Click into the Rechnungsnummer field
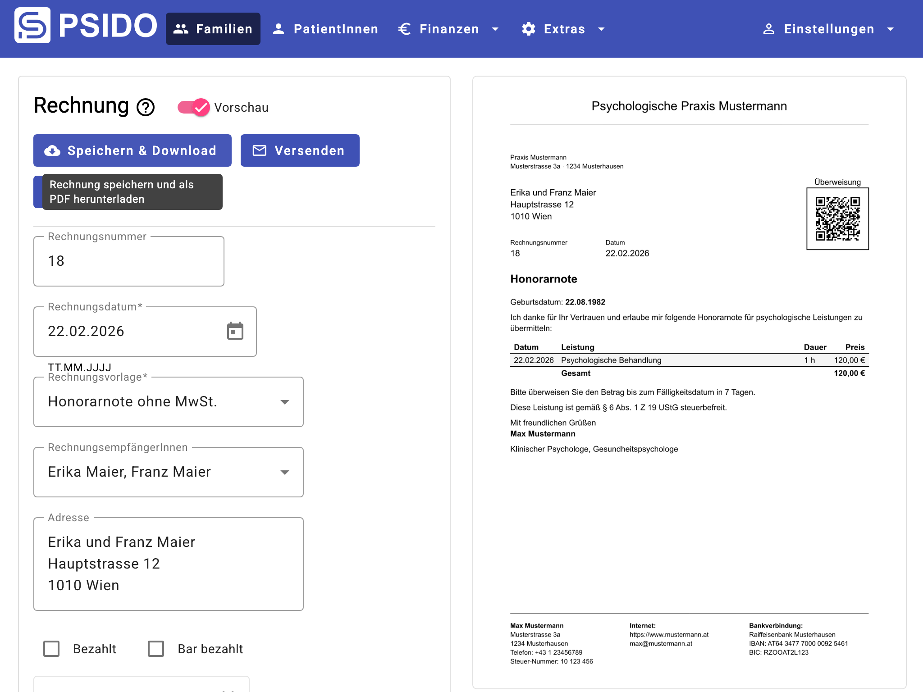Screen dimensions: 923x692 [128, 261]
